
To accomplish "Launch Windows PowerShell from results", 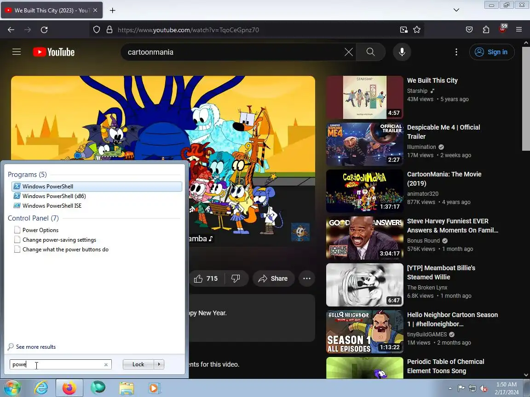I will tap(97, 187).
